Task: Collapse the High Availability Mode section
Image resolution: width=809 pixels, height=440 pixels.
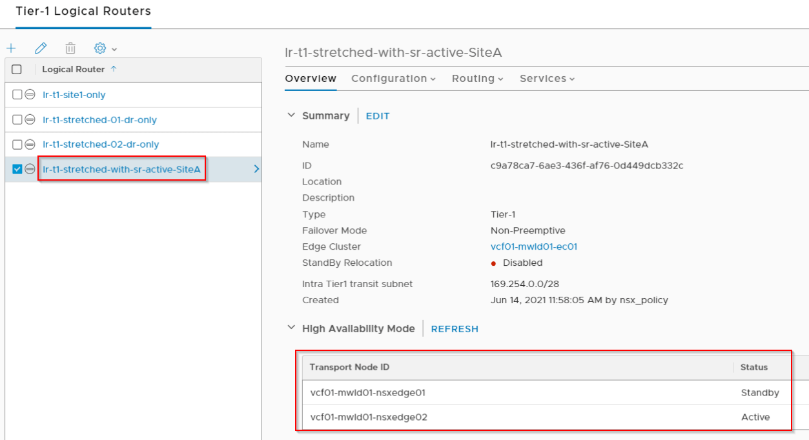Action: coord(291,328)
